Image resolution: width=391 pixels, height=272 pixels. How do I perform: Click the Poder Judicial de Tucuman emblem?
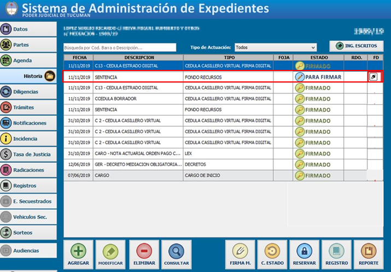click(x=11, y=9)
